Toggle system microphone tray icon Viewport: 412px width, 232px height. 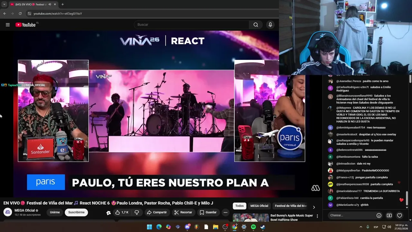(x=368, y=227)
